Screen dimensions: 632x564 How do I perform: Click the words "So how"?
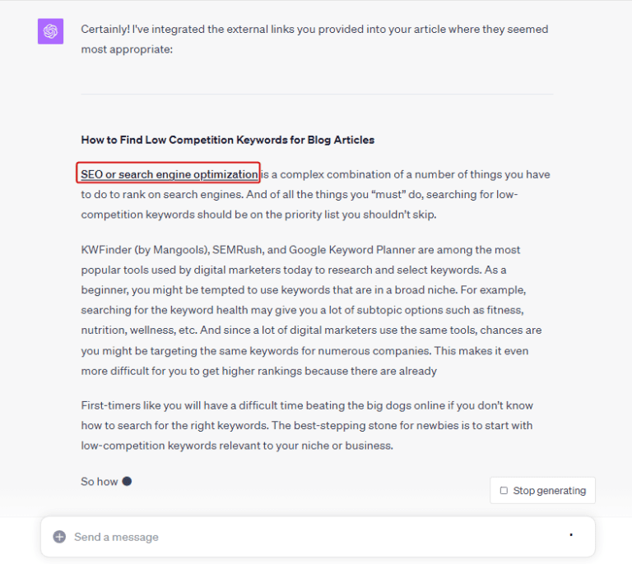tap(99, 482)
